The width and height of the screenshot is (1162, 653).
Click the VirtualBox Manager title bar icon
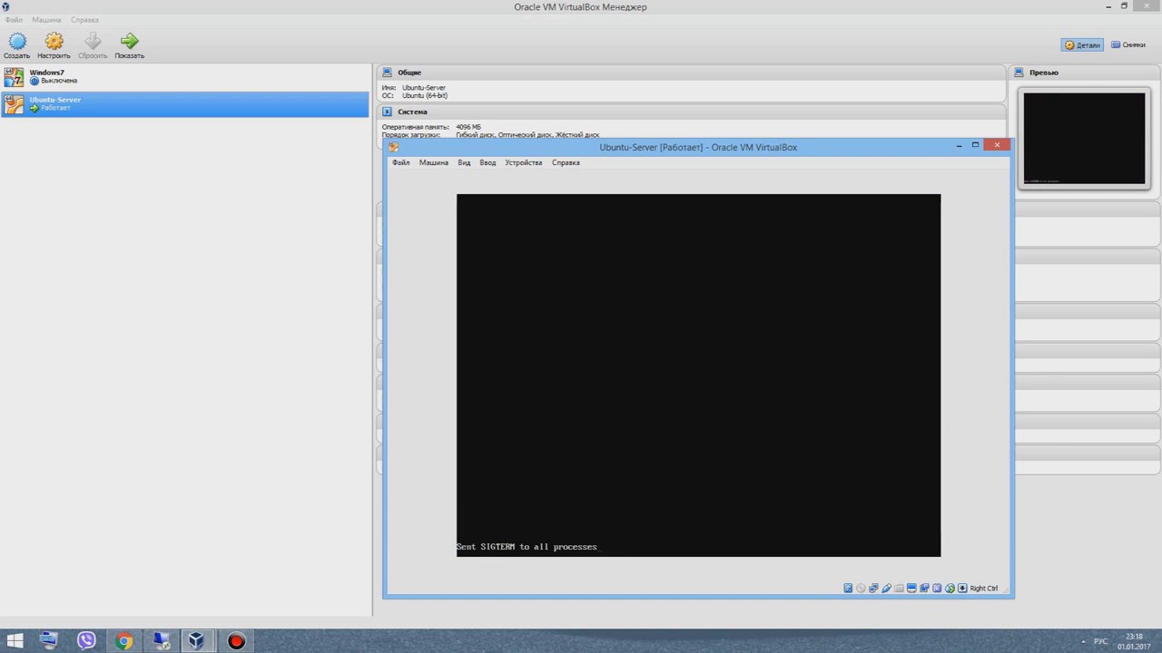coord(6,6)
